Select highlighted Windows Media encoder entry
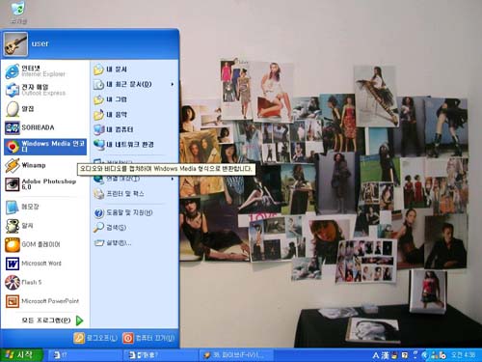This screenshot has width=482, height=362. click(x=45, y=147)
